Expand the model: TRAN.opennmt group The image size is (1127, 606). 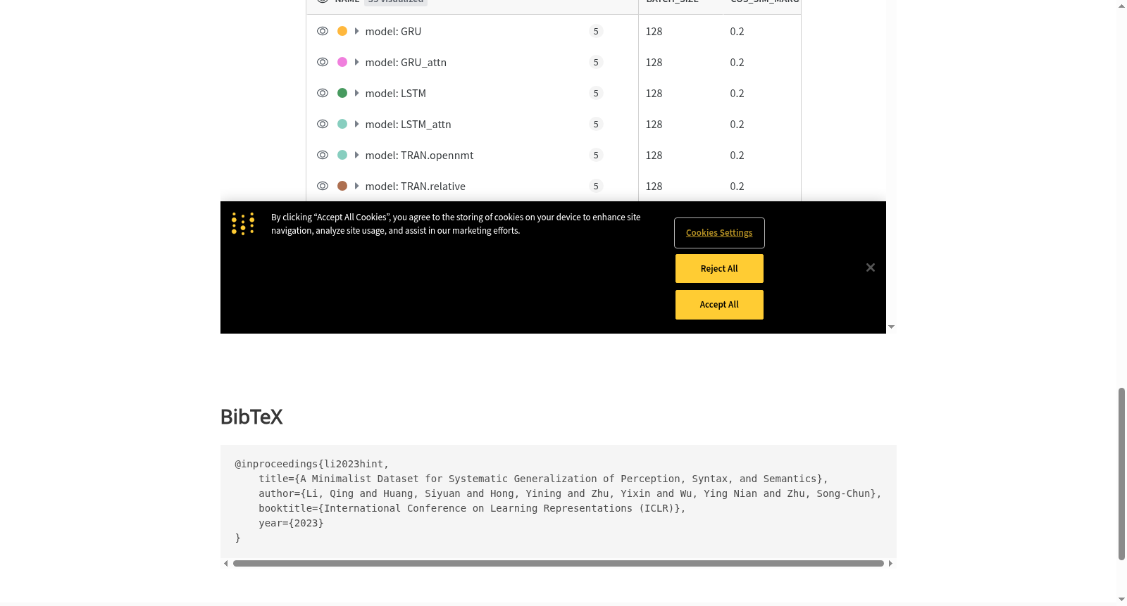(357, 155)
